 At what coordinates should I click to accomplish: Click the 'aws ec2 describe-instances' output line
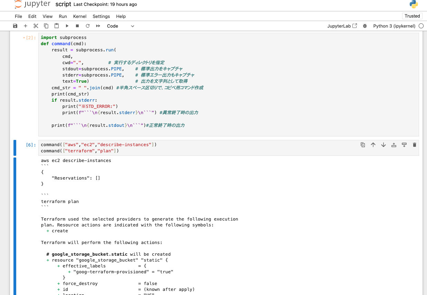coord(76,161)
